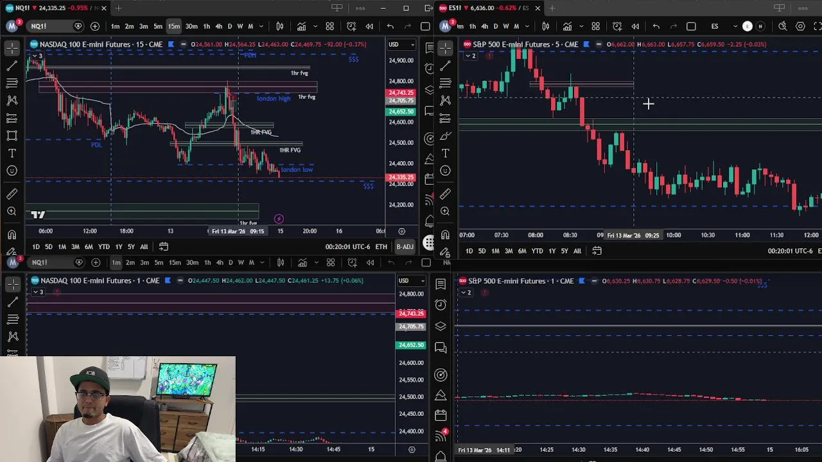Viewport: 822px width, 462px height.
Task: Select YTD range under NQ 15m chart
Action: click(103, 247)
